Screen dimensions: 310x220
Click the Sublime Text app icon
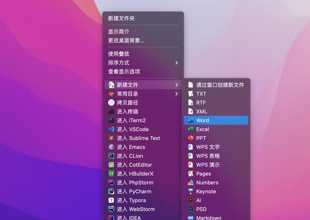pos(111,138)
